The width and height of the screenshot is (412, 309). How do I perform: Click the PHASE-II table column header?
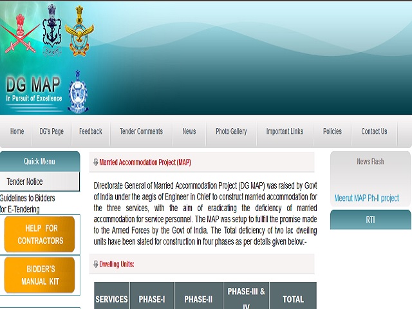198,296
